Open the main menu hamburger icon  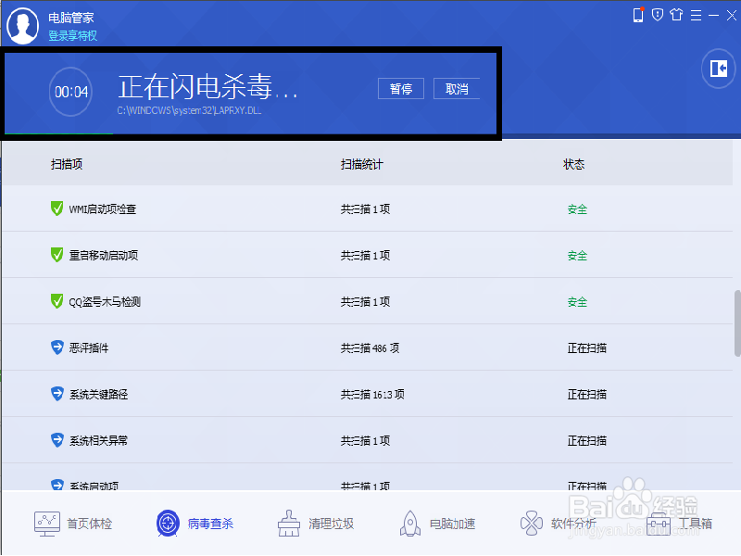(x=697, y=15)
